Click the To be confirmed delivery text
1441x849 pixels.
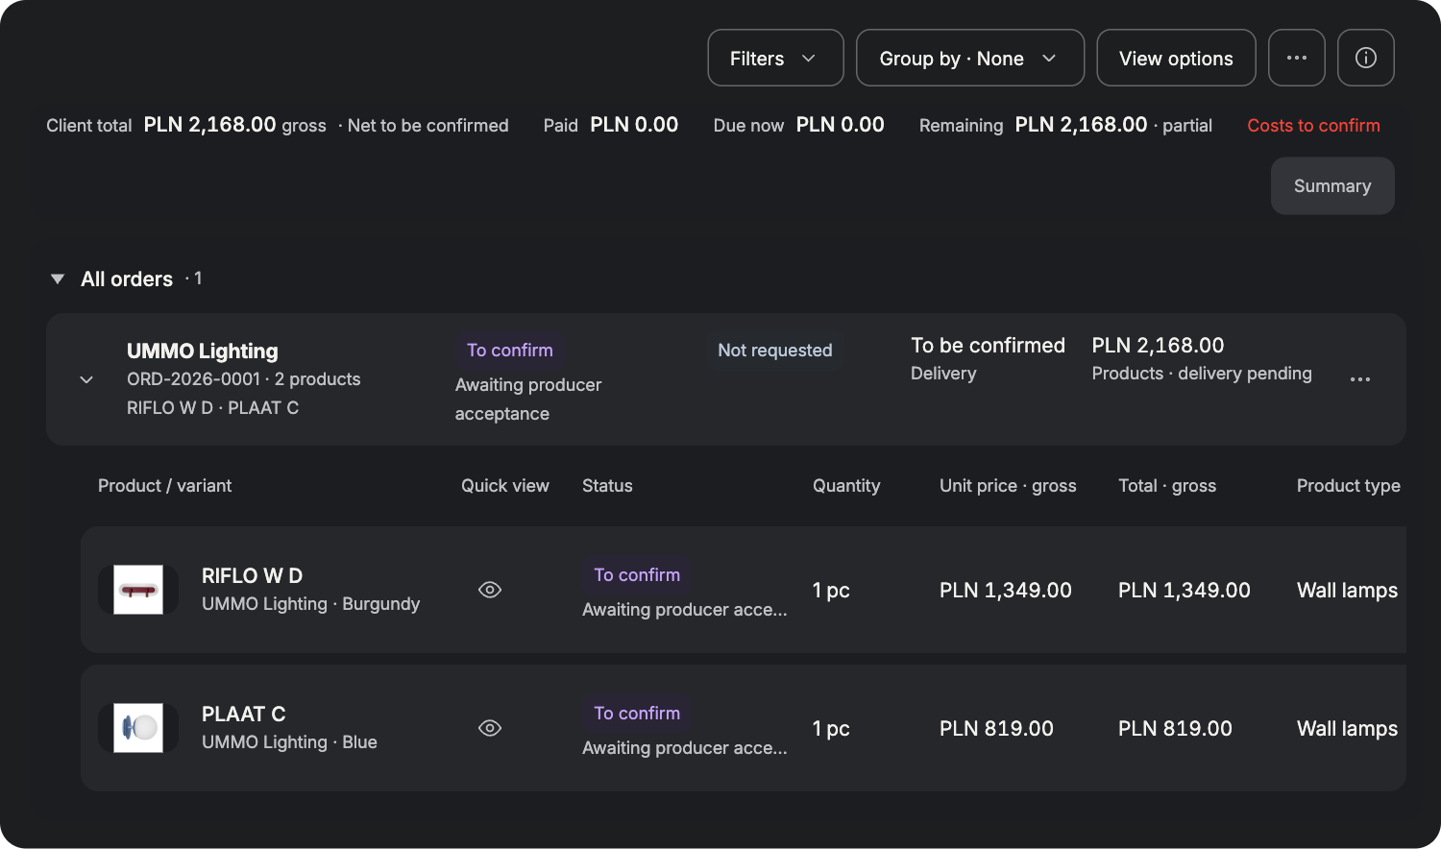988,346
